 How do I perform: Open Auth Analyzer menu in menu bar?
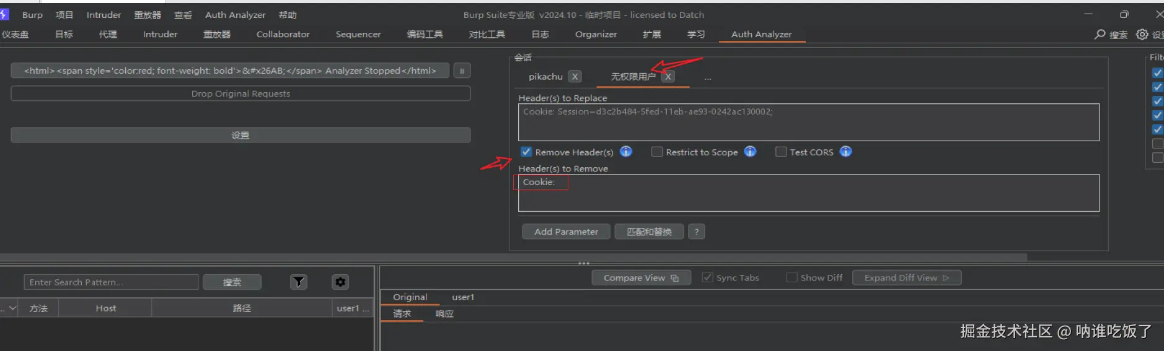(x=236, y=15)
